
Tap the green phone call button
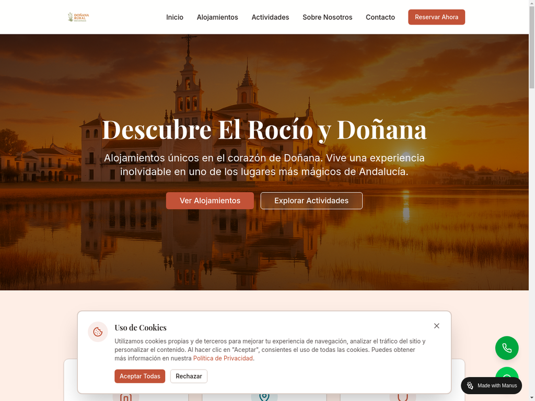point(507,348)
